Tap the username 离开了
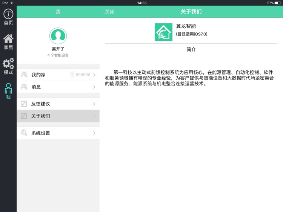This screenshot has height=212, width=283. pyautogui.click(x=58, y=49)
